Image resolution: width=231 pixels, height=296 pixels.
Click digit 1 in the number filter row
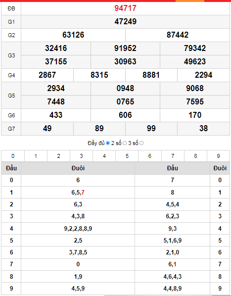[x=36, y=156]
